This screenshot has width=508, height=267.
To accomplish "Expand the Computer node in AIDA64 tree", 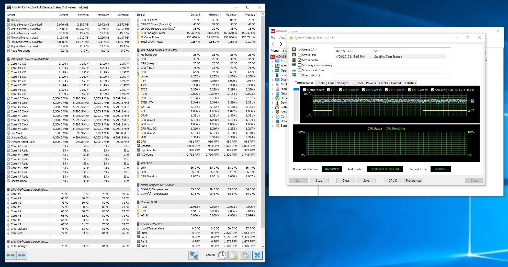I will pyautogui.click(x=272, y=61).
